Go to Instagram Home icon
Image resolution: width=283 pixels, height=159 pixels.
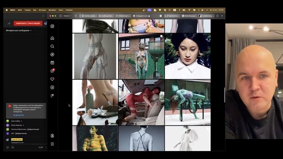click(x=52, y=38)
